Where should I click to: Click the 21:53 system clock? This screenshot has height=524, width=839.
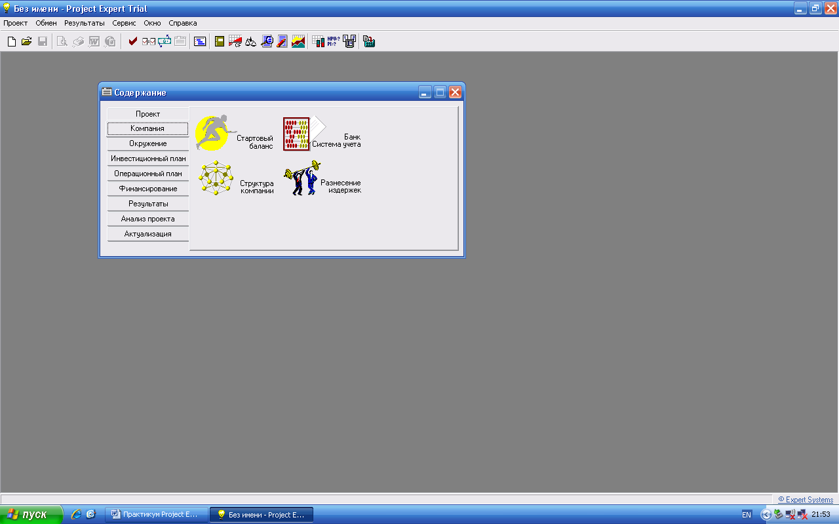[821, 515]
